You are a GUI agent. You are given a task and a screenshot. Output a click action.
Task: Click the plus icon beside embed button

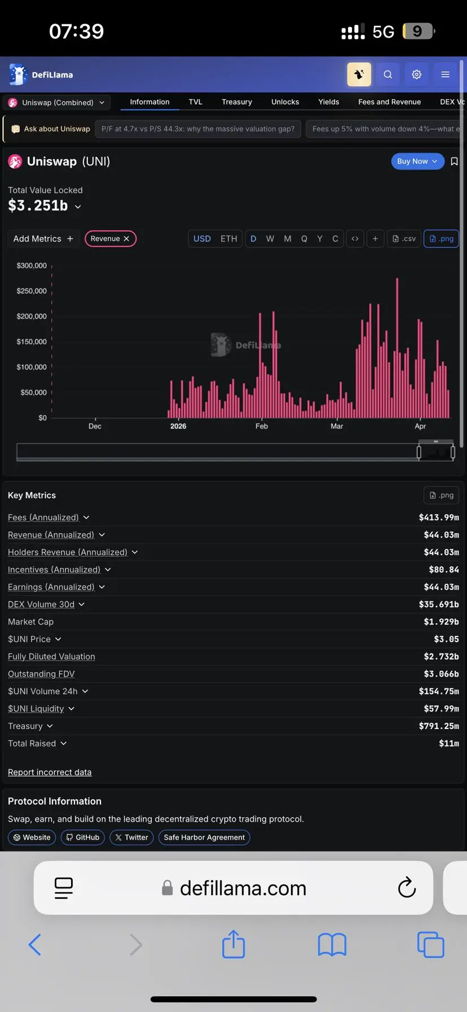(375, 239)
